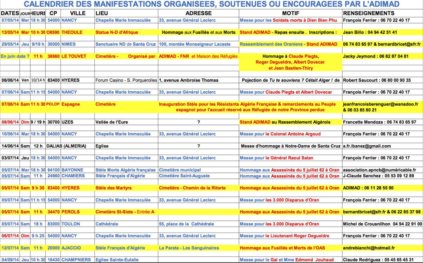
Task: Click the city cell CHAMIERS
Action: click(73, 176)
